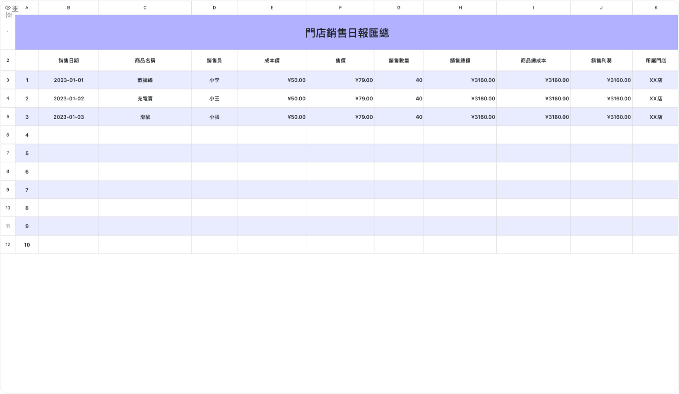
Task: Click the 銷售總額 header cell
Action: point(460,60)
